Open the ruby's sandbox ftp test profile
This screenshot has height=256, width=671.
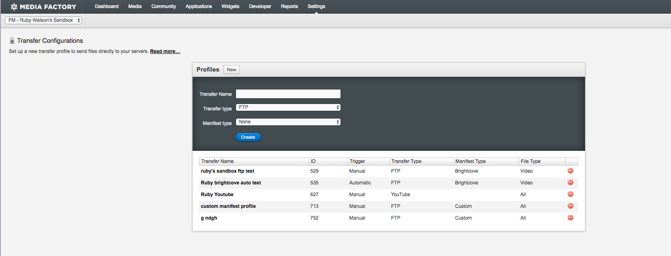point(227,171)
